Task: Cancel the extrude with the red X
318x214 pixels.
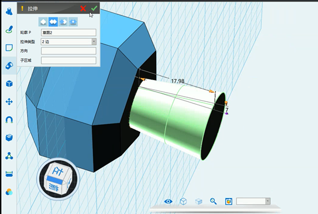Action: point(83,9)
